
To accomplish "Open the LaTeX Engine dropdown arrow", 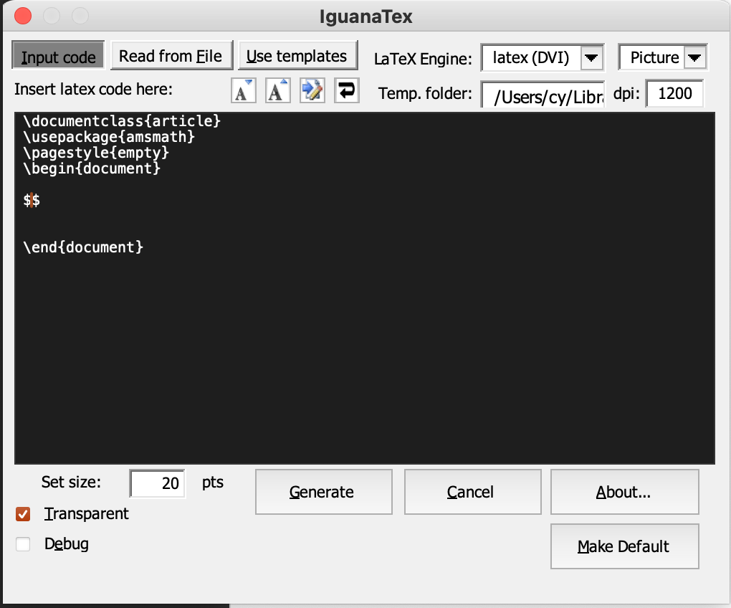I will pos(591,58).
